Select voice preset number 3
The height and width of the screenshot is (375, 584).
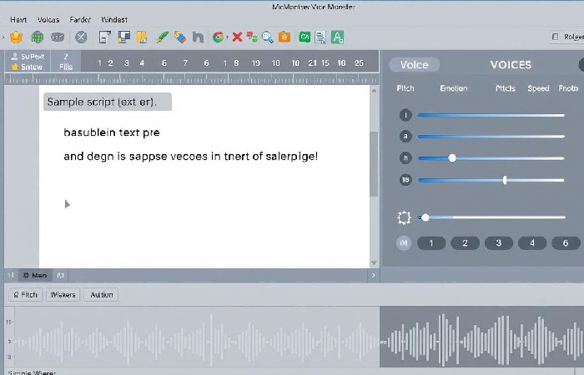pos(499,243)
